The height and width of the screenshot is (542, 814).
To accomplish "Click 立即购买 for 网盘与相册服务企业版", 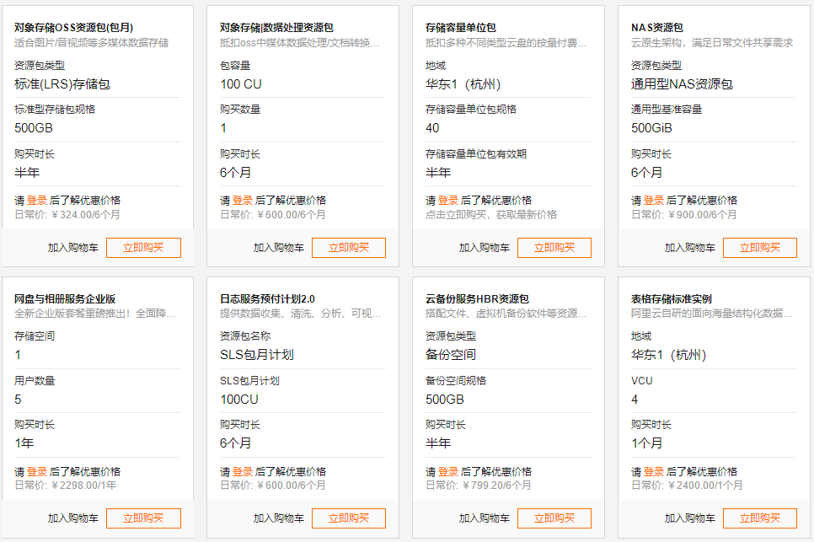I will [x=143, y=518].
